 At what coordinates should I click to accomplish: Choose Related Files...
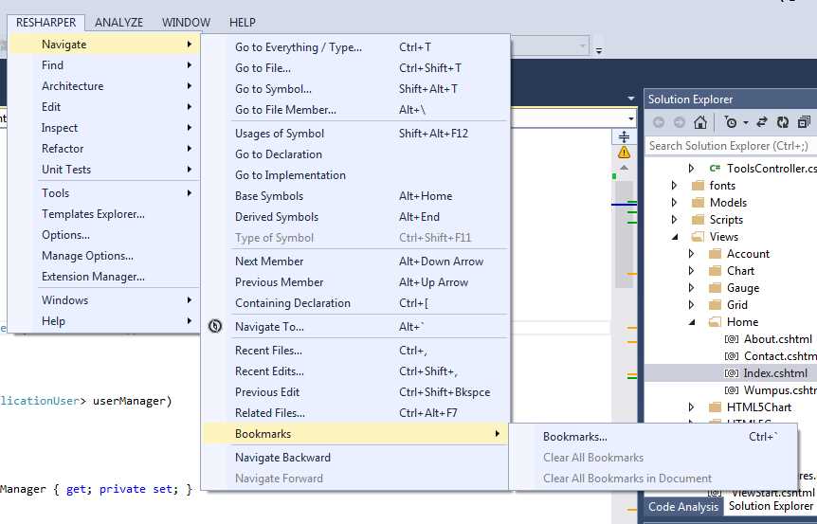pyautogui.click(x=355, y=412)
